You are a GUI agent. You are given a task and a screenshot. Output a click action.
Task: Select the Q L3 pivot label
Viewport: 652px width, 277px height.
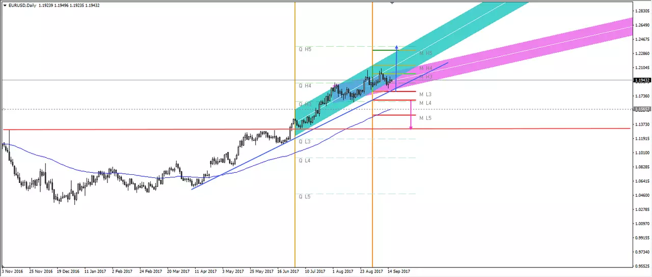pyautogui.click(x=305, y=141)
